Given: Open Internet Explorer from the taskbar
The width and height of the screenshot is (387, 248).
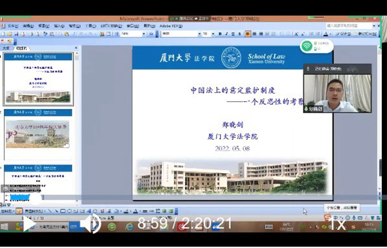Looking at the screenshot, I should point(129,227).
